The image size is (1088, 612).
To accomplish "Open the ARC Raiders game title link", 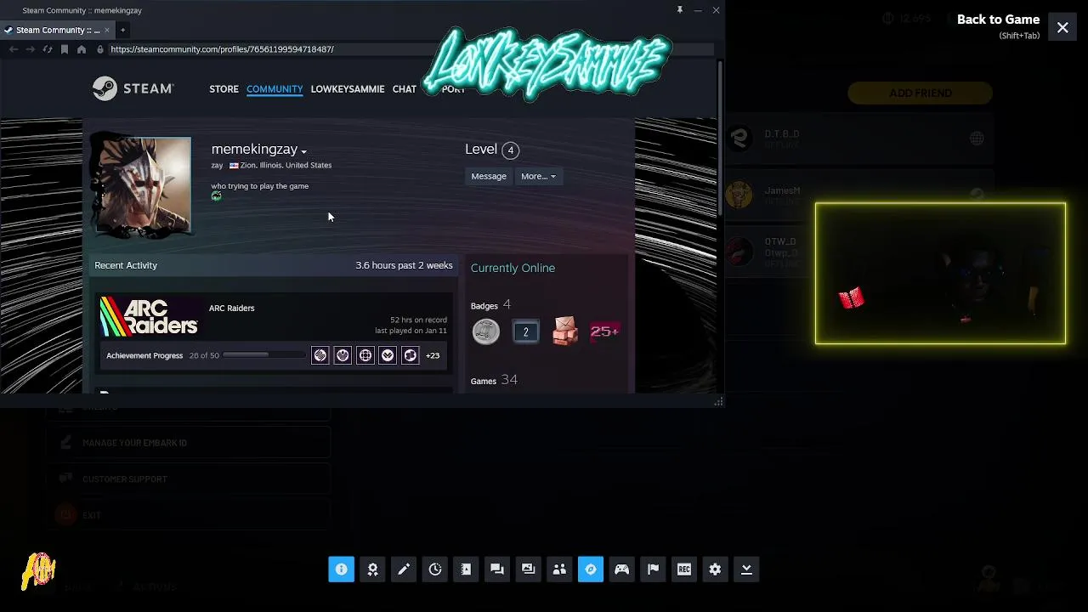I will [x=231, y=308].
